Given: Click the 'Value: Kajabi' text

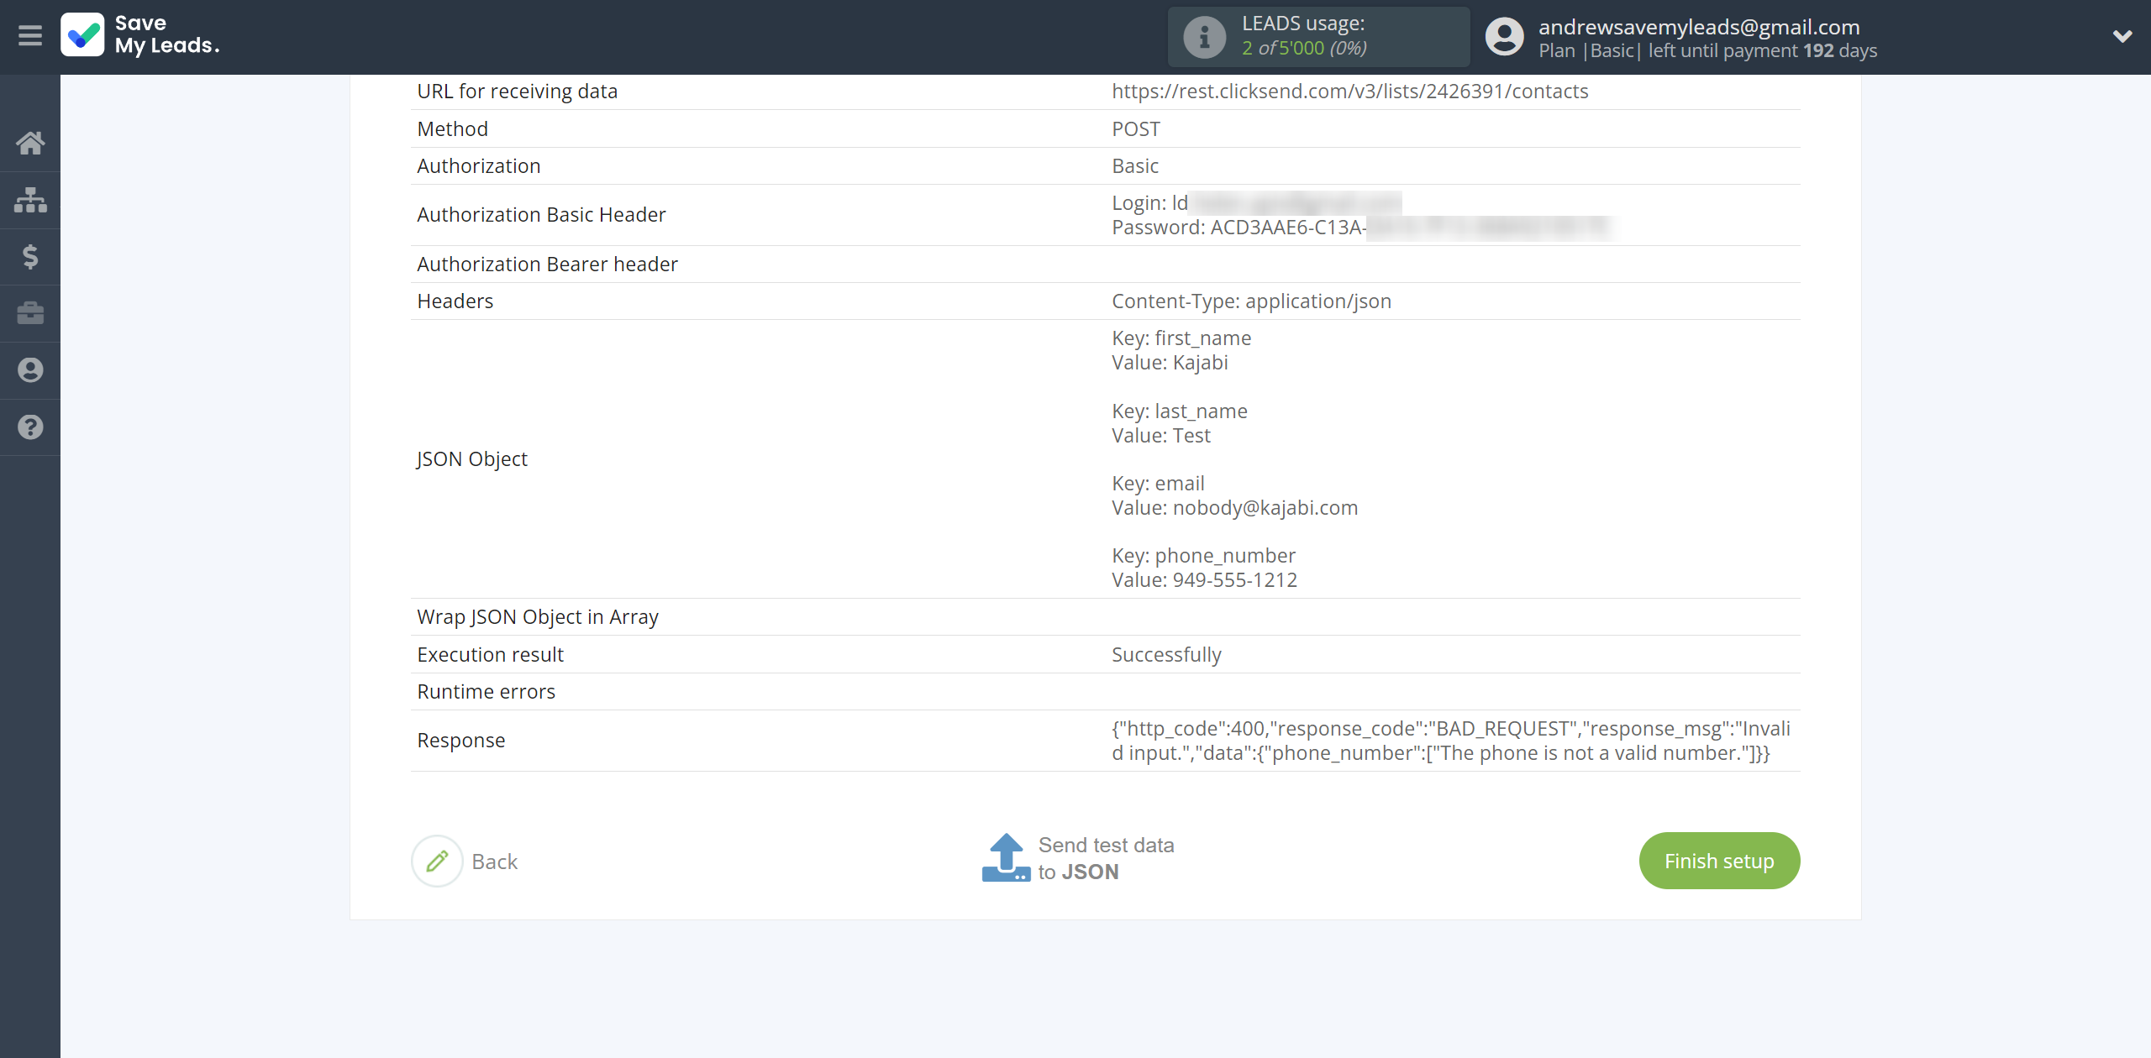Looking at the screenshot, I should coord(1170,362).
